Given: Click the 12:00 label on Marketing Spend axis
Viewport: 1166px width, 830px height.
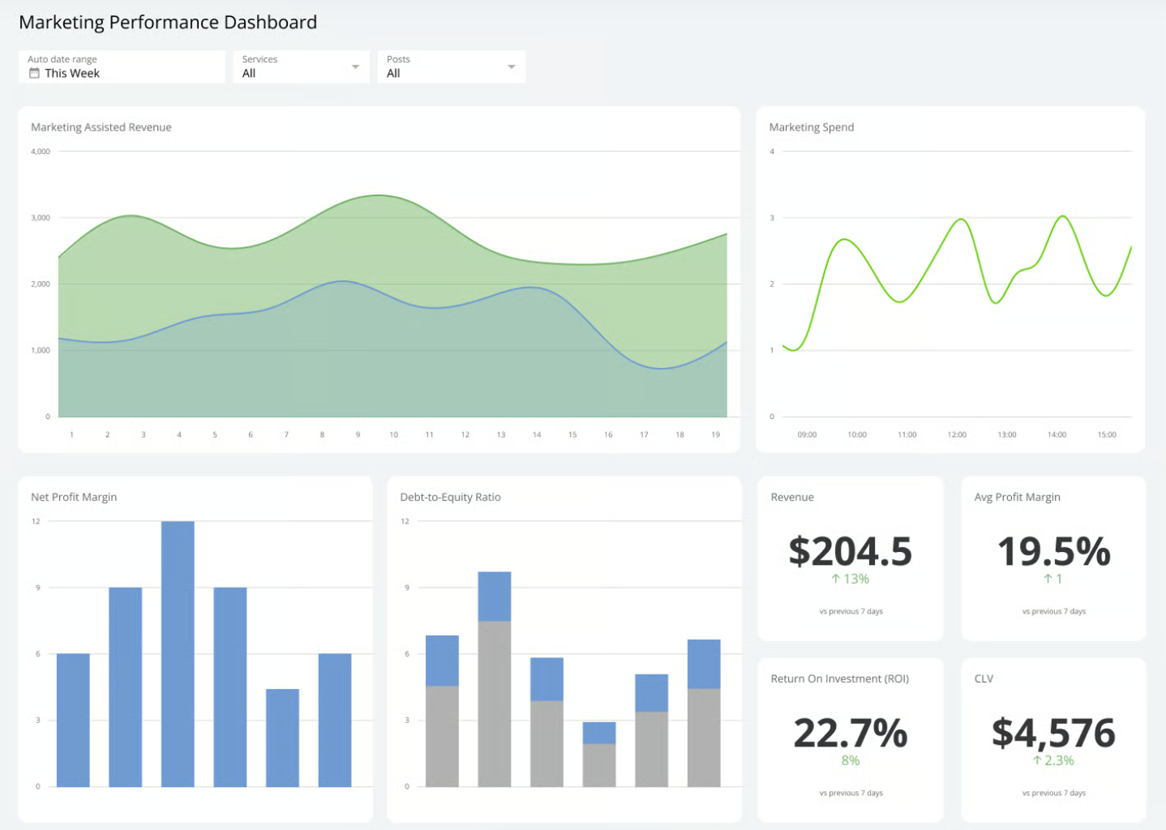Looking at the screenshot, I should (957, 435).
